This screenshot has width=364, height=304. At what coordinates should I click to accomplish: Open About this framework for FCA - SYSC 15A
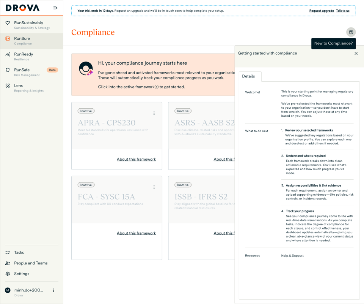pos(136,233)
